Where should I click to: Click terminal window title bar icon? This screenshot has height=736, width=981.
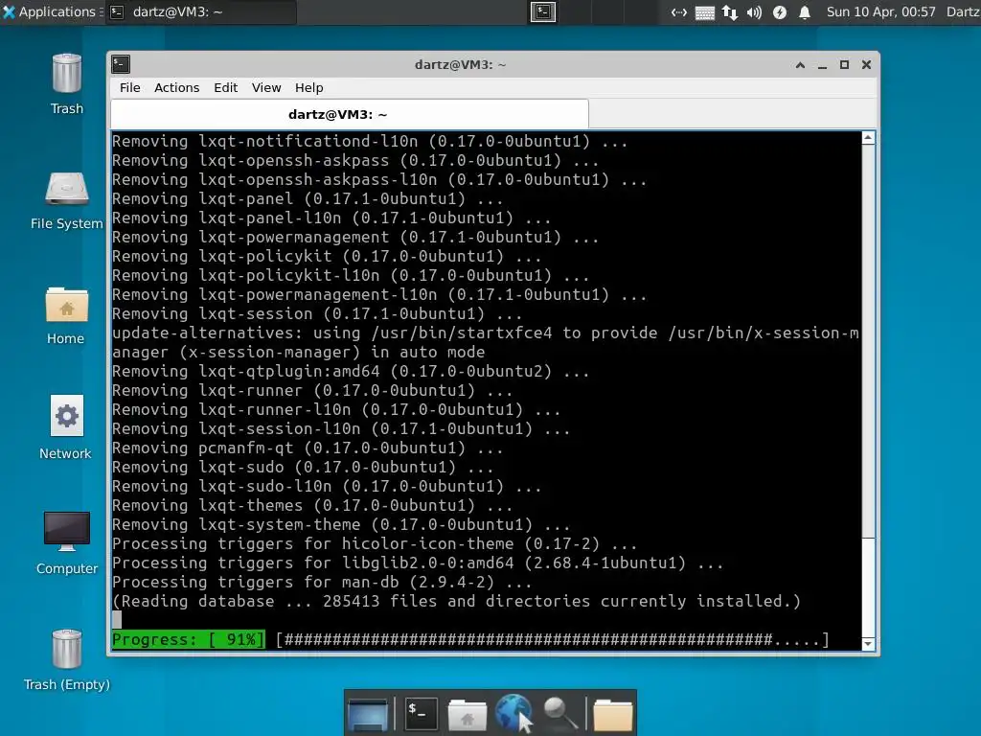pos(121,64)
